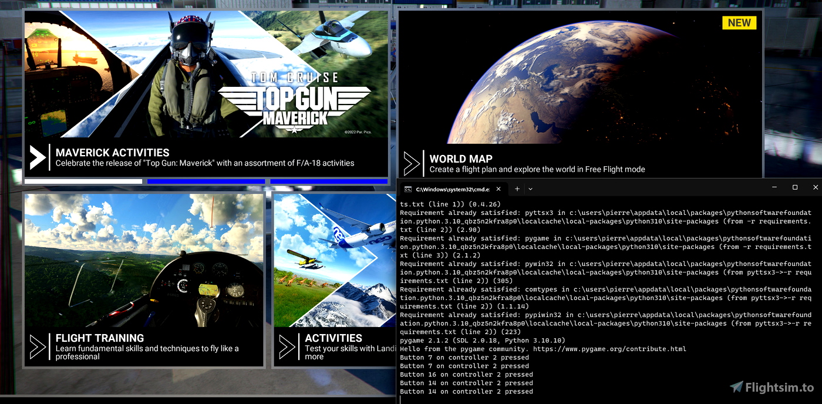Viewport: 822px width, 404px height.
Task: Click the TOM CRUISE text
Action: coord(295,78)
